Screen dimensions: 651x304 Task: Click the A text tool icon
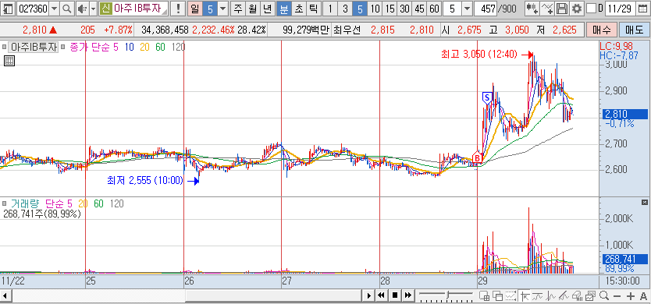[643, 295]
